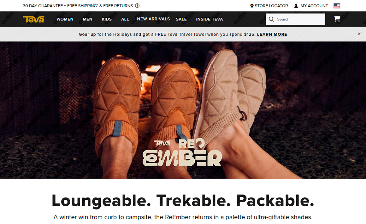Viewport: 366px width, 224px height.
Task: Open the Sale section
Action: (181, 19)
